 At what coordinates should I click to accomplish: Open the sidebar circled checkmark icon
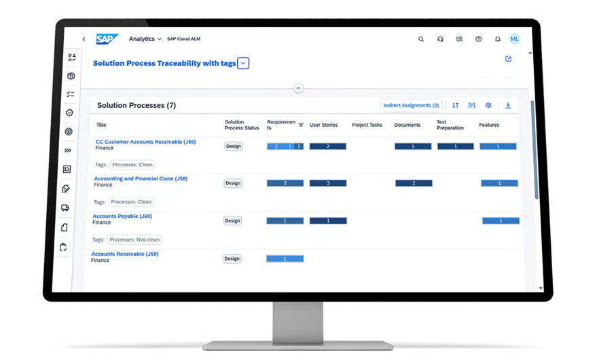[69, 113]
